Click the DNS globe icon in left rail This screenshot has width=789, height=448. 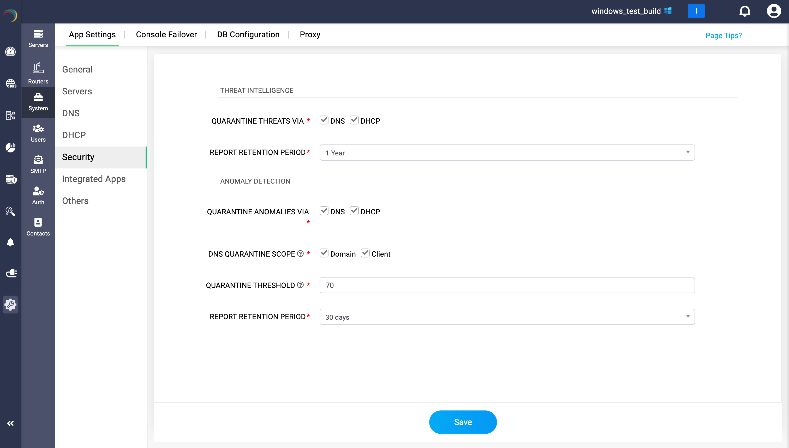coord(10,83)
